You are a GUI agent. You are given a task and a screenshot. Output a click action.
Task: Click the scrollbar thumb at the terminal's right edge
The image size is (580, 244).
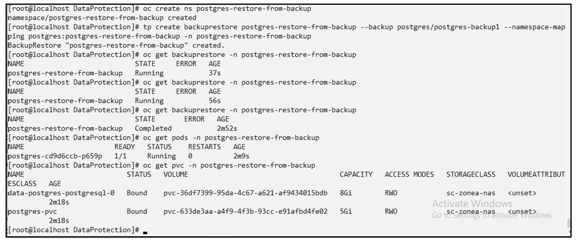[x=568, y=223]
